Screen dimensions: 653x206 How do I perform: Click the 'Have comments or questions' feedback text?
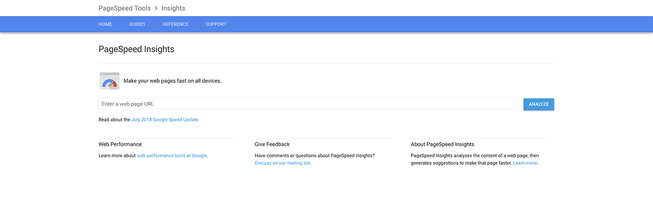pos(315,156)
